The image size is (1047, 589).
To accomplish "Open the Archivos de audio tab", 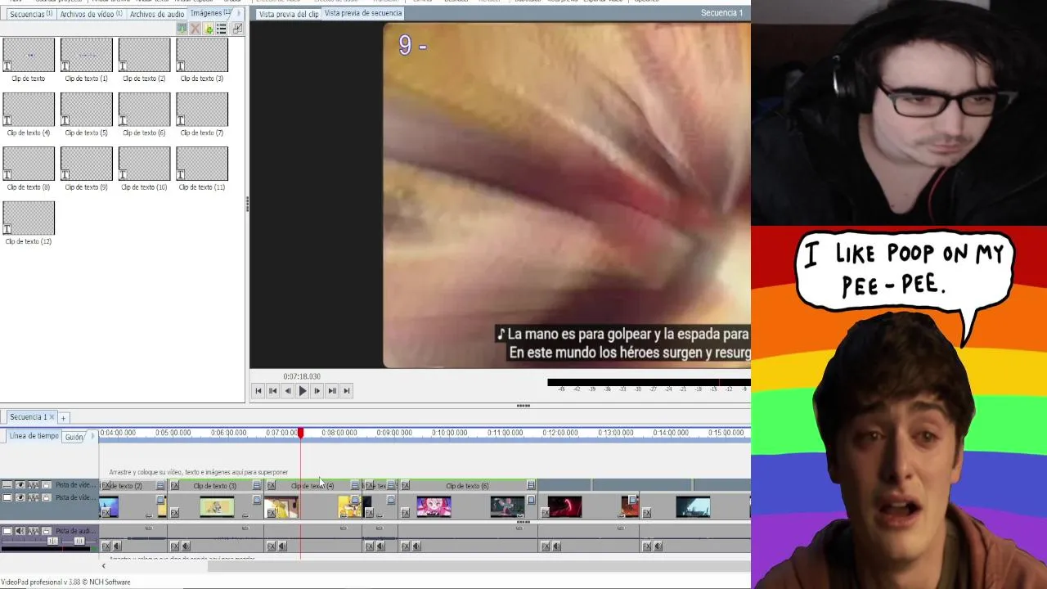I will [157, 14].
